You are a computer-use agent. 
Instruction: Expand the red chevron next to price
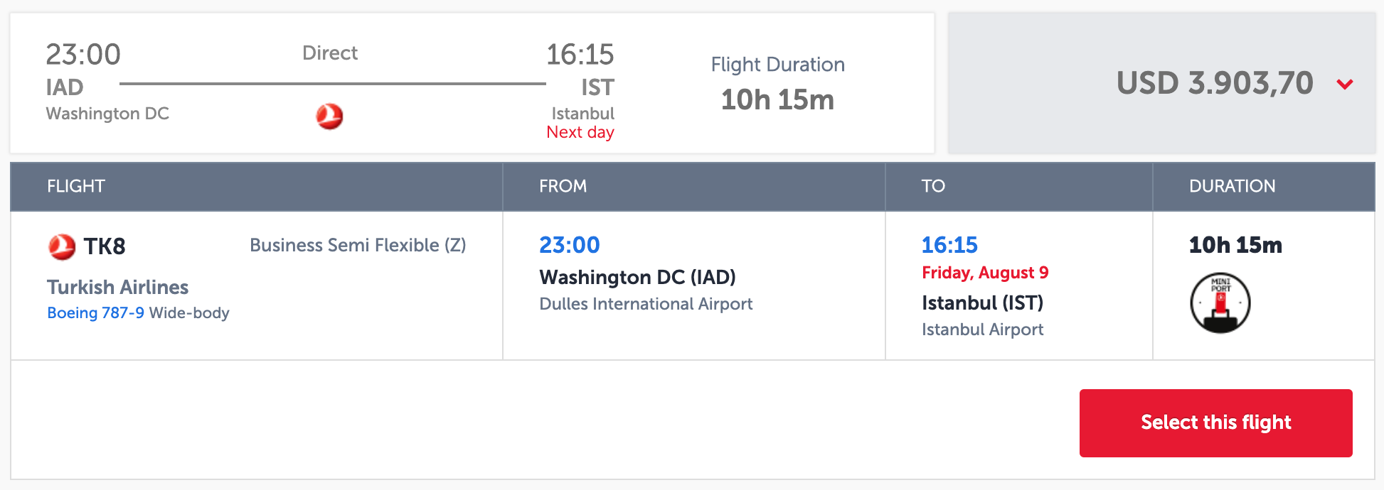tap(1344, 85)
